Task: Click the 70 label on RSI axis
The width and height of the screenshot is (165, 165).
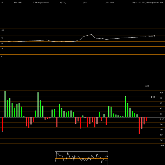Action: [x=2, y=38]
